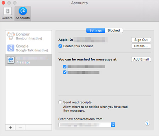The image size is (159, 136).
Task: Click the minus button to remove account
Action: pyautogui.click(x=20, y=127)
